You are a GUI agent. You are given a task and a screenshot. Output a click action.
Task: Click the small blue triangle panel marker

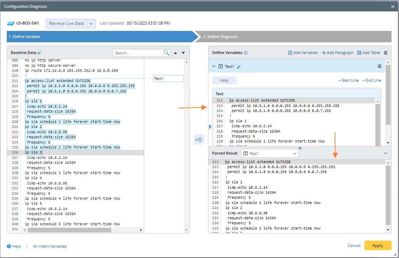210,127
